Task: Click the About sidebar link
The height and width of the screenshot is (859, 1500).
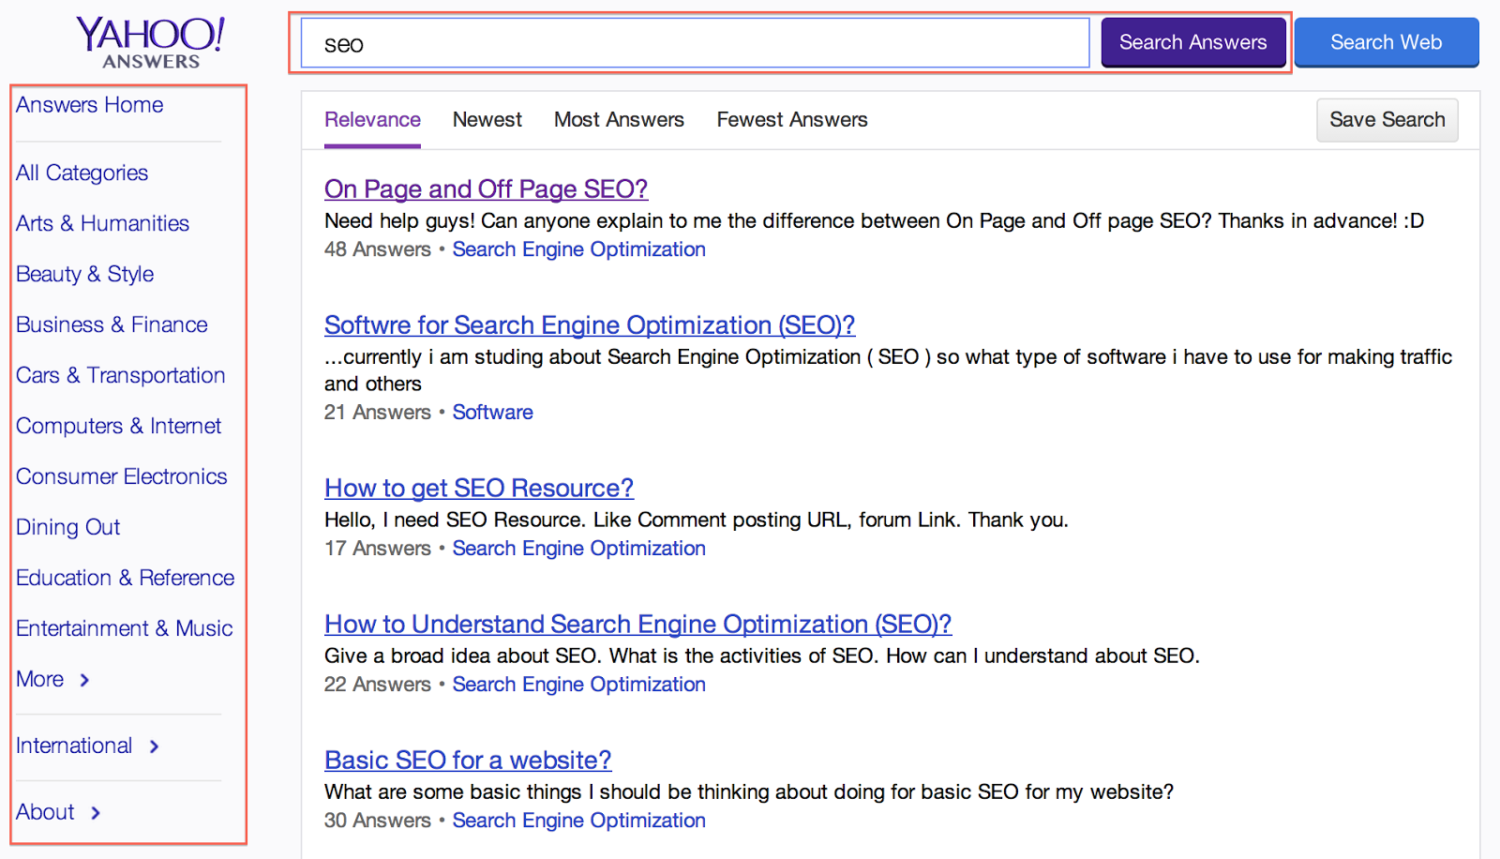Action: click(x=45, y=812)
